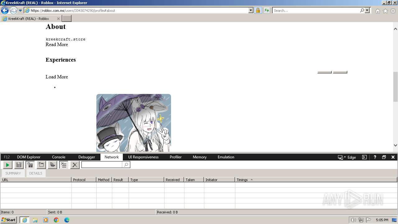Open the DOM Explorer tab
This screenshot has height=224, width=398.
coord(29,157)
